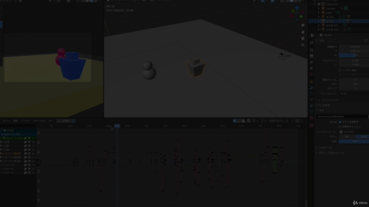The width and height of the screenshot is (369, 207).
Task: Click the resolution percentage slider
Action: pyautogui.click(x=353, y=55)
